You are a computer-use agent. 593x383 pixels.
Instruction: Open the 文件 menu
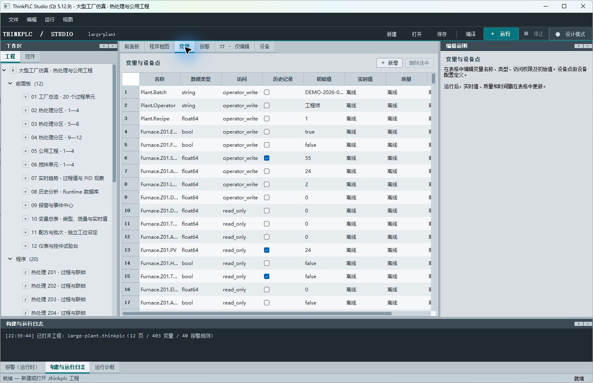pos(14,20)
